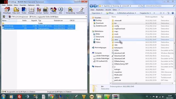
Task: Sort Explorer by Änderungsdatum column
Action: pyautogui.click(x=152, y=17)
